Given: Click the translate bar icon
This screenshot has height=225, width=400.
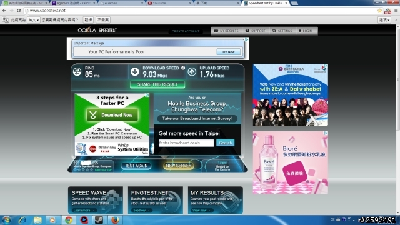Looking at the screenshot, I should tap(6, 20).
